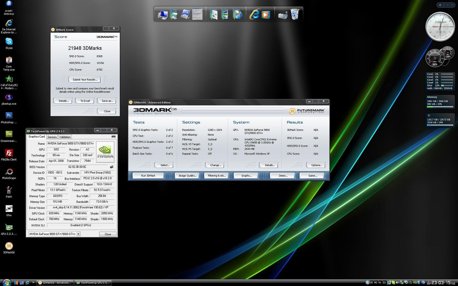Click the Windows Start orb

click(x=6, y=282)
